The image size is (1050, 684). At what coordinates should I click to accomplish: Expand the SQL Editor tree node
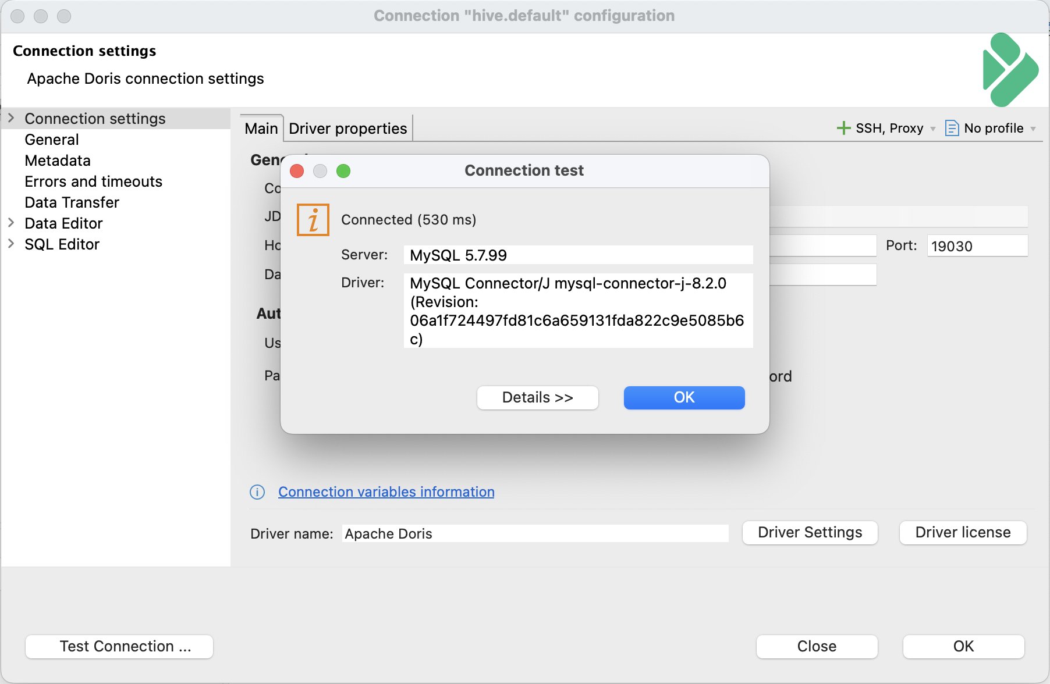click(11, 244)
